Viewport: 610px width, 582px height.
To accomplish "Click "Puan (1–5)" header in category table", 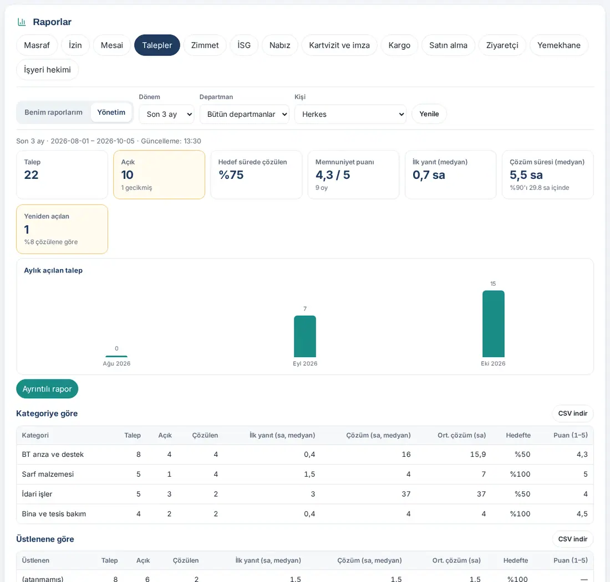I will [x=570, y=435].
